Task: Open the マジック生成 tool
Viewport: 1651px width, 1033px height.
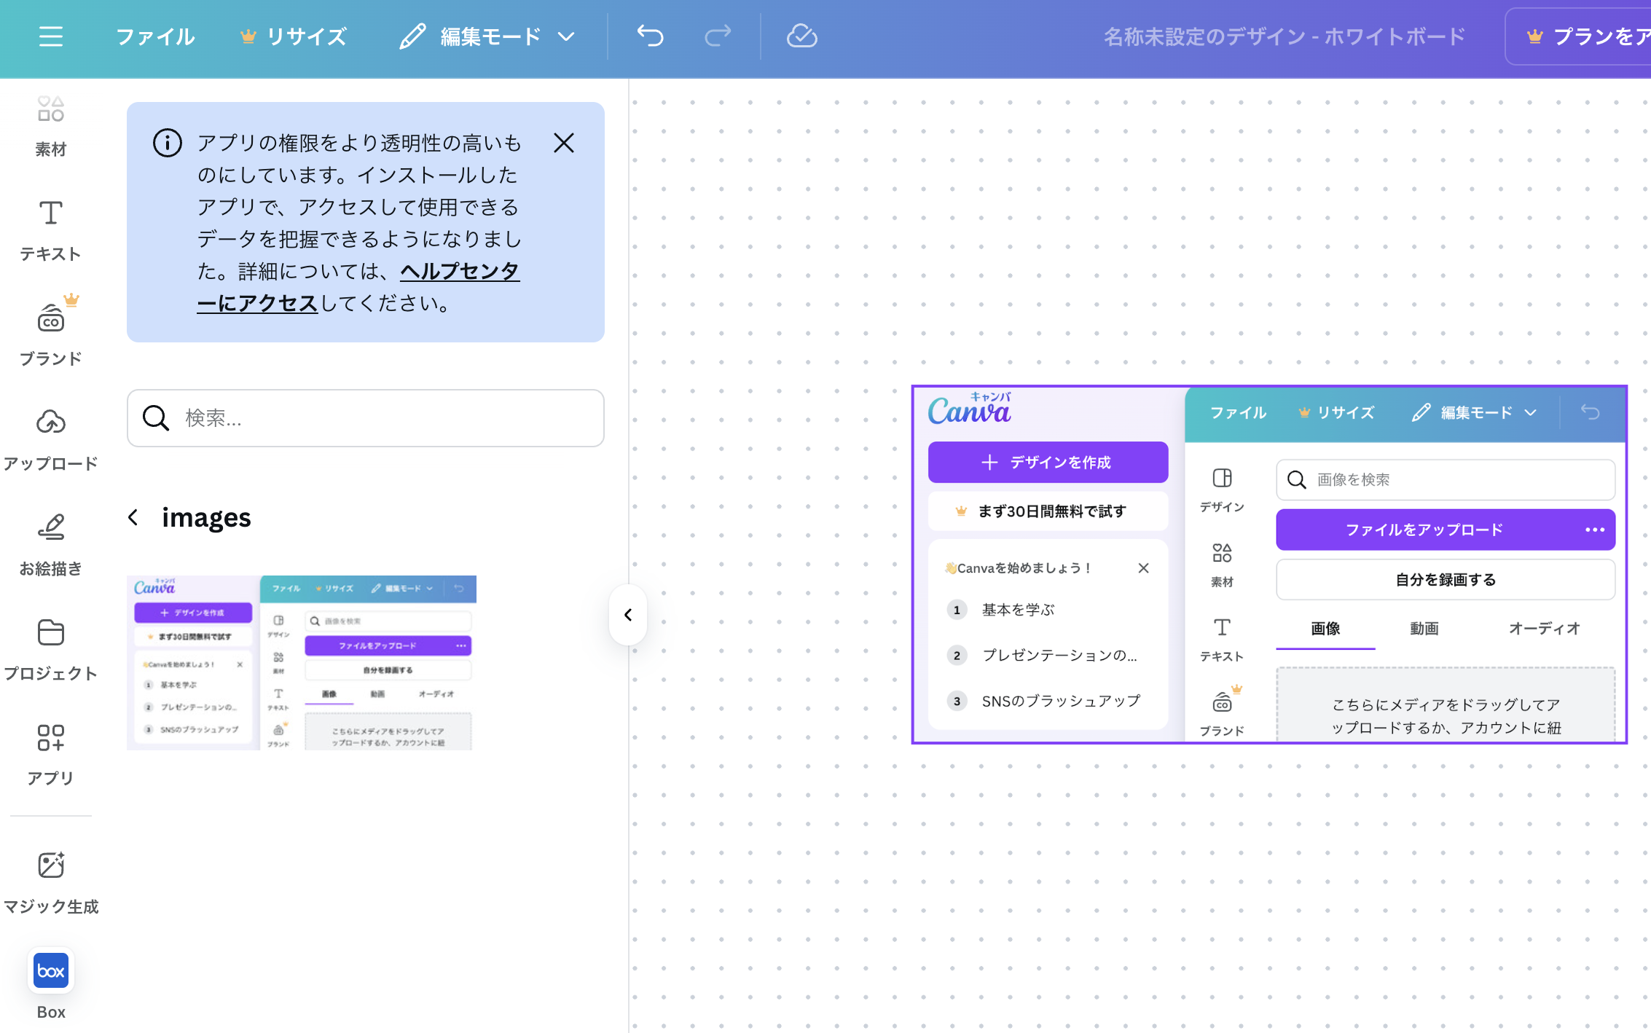Action: click(x=50, y=883)
